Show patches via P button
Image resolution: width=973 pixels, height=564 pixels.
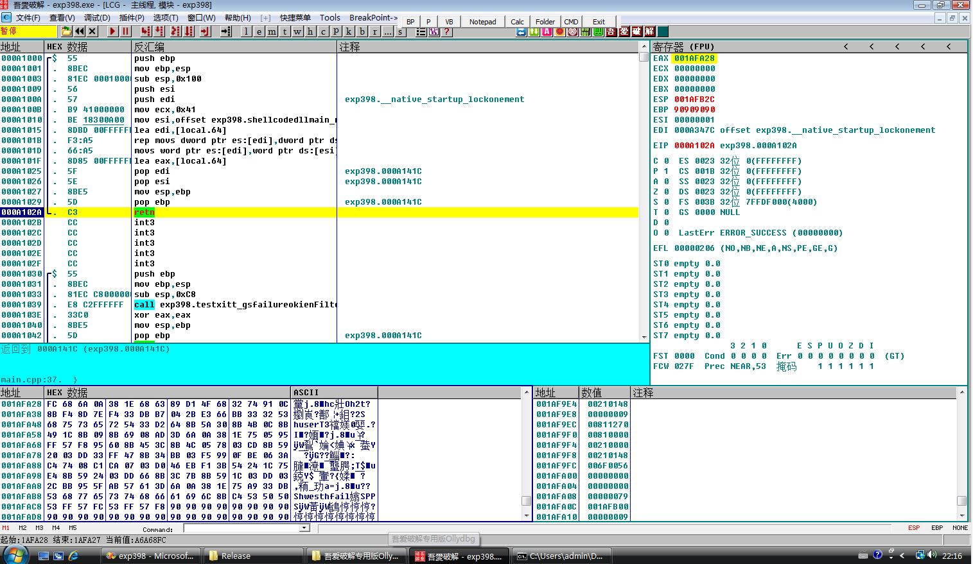[x=336, y=31]
